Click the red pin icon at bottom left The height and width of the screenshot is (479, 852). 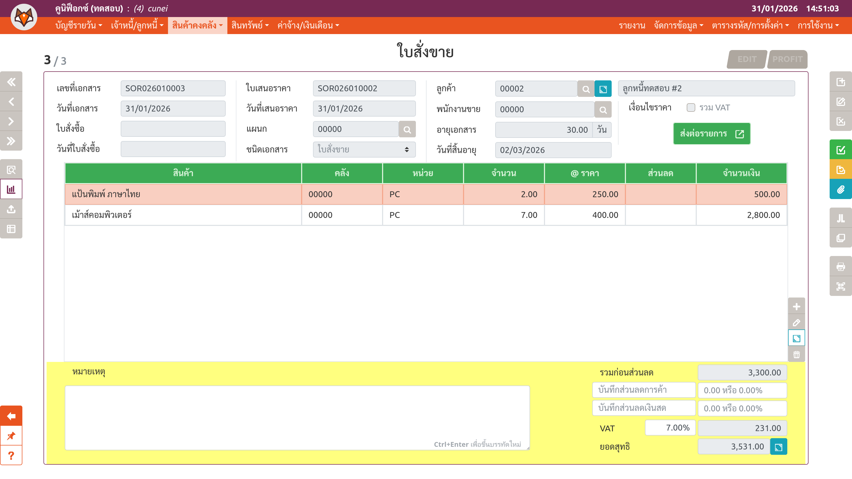click(x=11, y=436)
